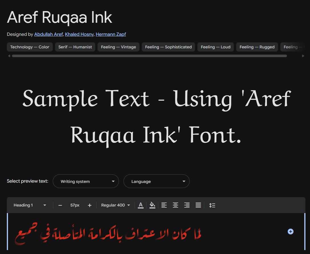310x254 pixels.
Task: Align preview text to the left
Action: pos(164,205)
